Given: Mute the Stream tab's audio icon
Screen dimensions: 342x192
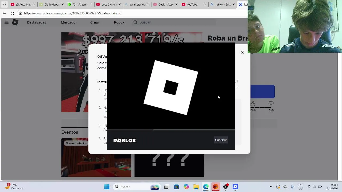Looking at the screenshot, I should coord(75,5).
